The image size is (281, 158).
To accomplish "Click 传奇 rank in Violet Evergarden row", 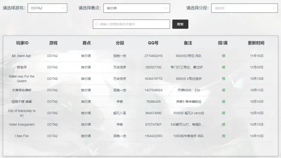I will (x=120, y=124).
